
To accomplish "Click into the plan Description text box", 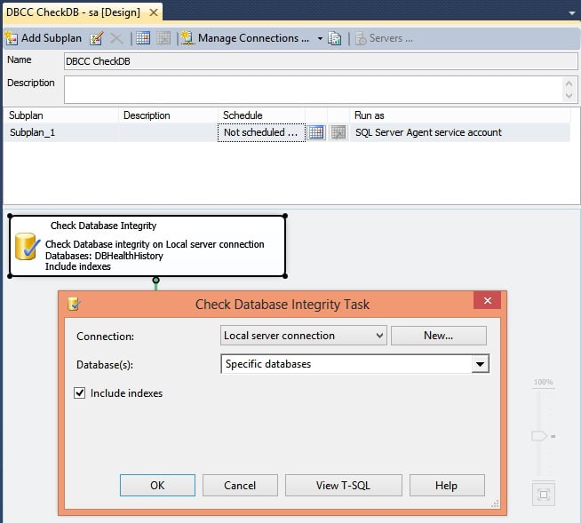I will point(314,90).
